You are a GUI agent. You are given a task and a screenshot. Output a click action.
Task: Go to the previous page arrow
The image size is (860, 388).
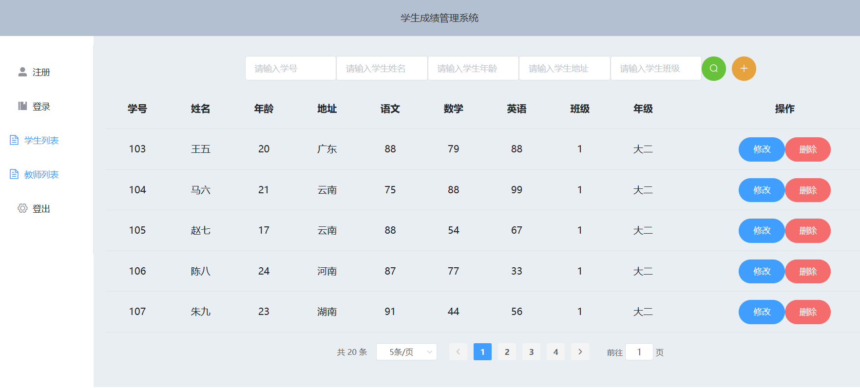pos(458,352)
